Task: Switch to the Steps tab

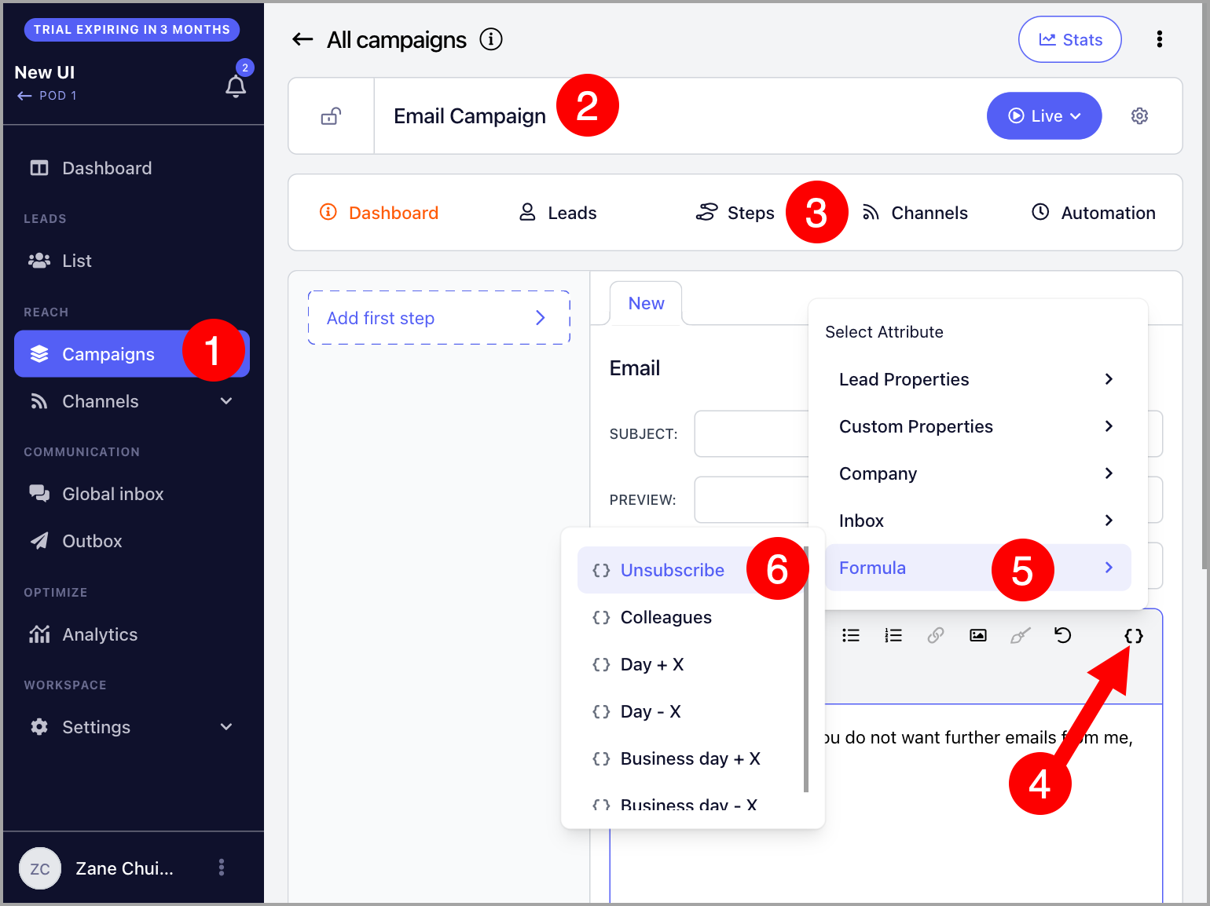Action: tap(735, 213)
